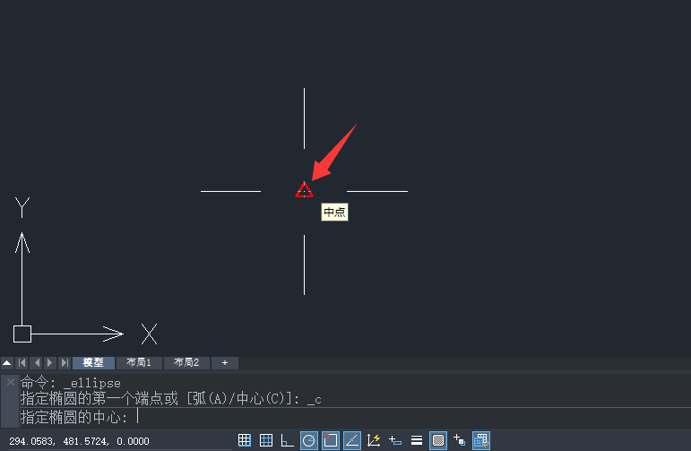Toggle snap mode in the status bar
Image resolution: width=691 pixels, height=451 pixels.
pyautogui.click(x=245, y=440)
